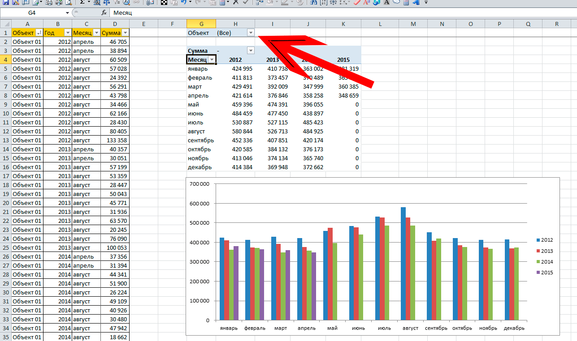Click the formula bar containing Месяц
This screenshot has width=577, height=341.
coord(343,13)
